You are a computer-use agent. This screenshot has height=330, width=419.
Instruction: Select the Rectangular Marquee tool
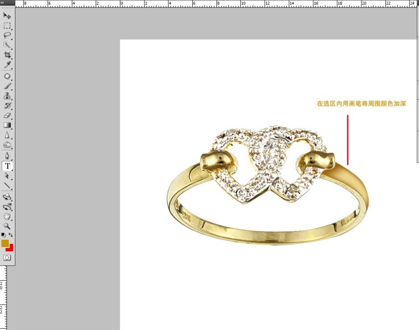pos(7,26)
